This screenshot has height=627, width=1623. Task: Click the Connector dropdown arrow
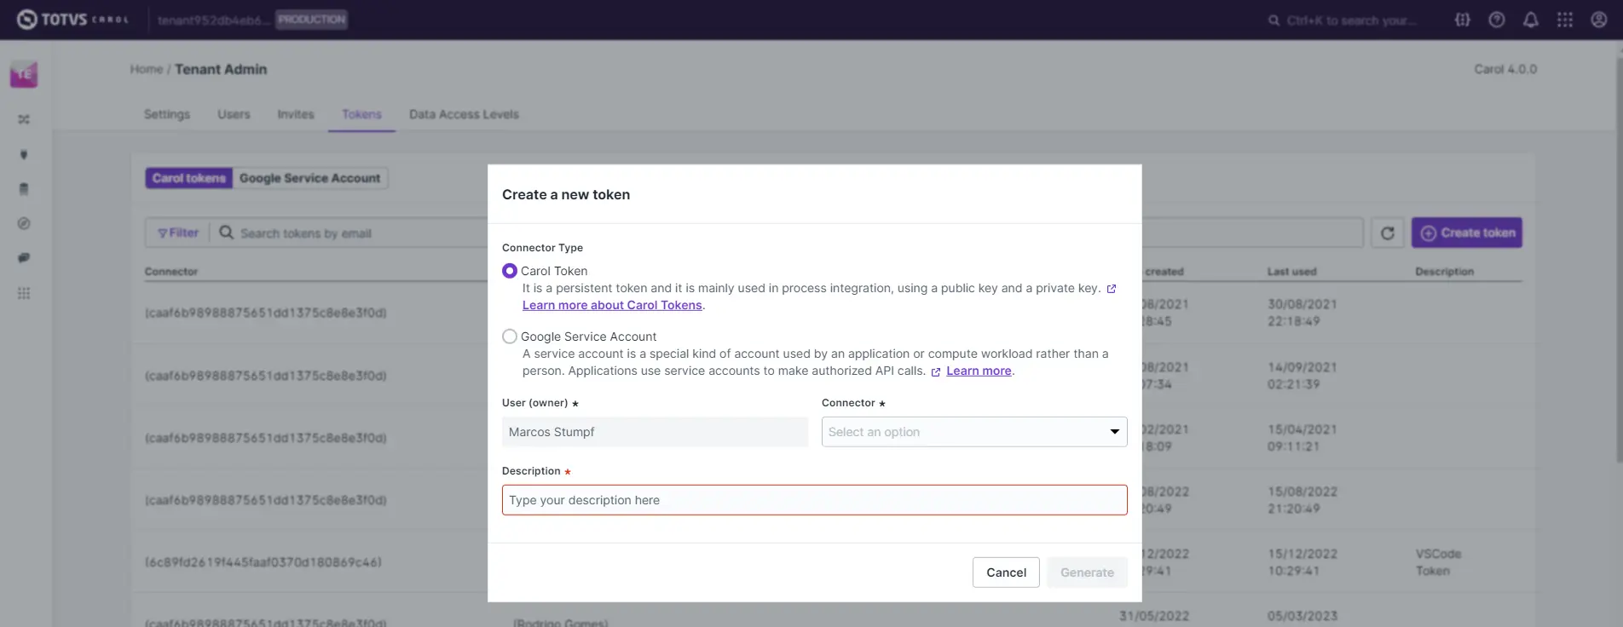[1114, 432]
